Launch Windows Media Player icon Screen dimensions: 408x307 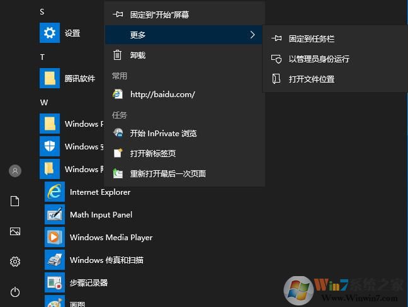pyautogui.click(x=55, y=237)
